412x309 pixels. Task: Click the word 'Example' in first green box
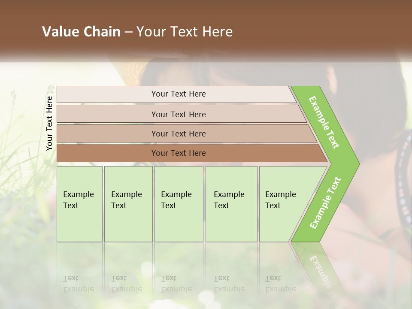click(x=79, y=194)
